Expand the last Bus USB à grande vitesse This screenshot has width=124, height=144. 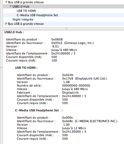[6, 24]
